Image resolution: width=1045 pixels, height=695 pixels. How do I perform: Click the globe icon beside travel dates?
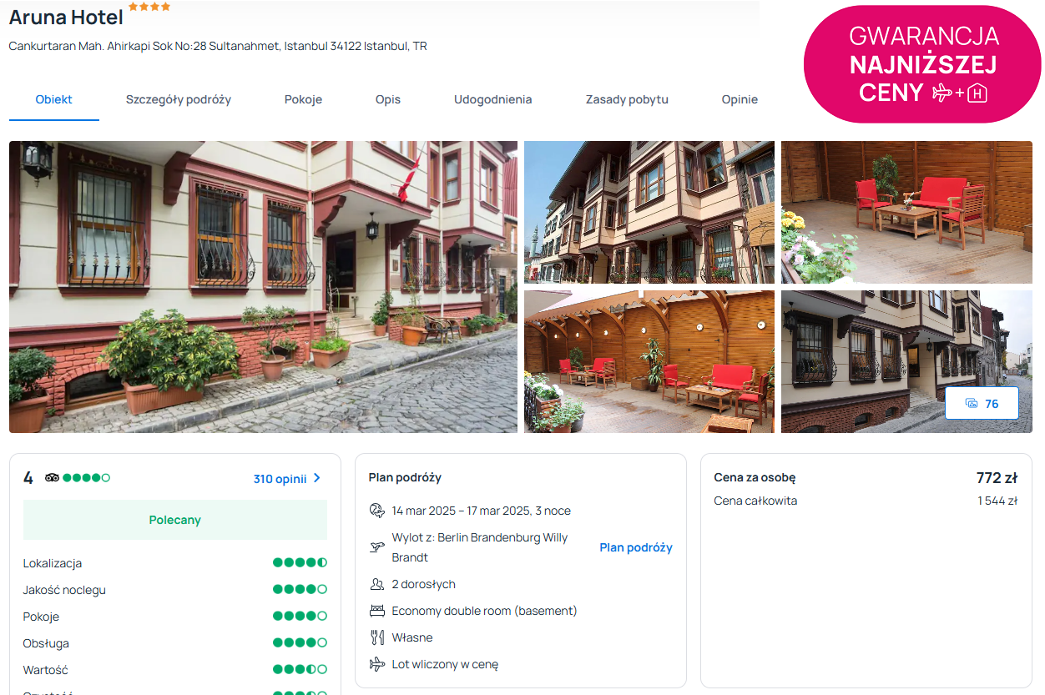click(377, 511)
